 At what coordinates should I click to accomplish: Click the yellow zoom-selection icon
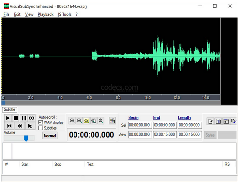(x=86, y=121)
